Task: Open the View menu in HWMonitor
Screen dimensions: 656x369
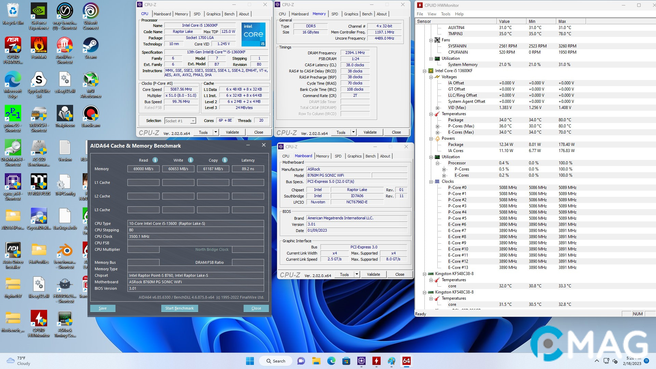Action: point(432,14)
